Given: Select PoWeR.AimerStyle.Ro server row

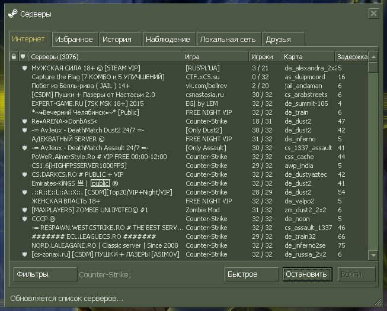Looking at the screenshot, I should tap(188, 157).
